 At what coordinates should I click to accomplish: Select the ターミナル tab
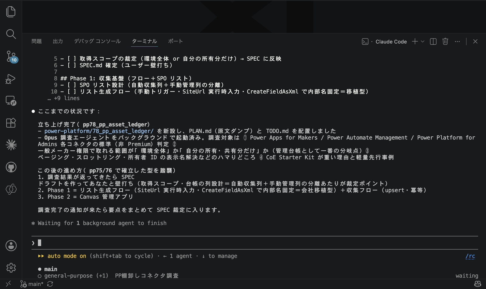[x=144, y=41]
